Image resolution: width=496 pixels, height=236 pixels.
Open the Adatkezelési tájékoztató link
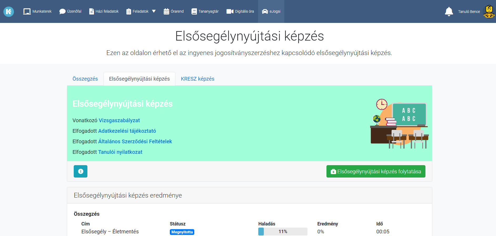(x=127, y=131)
